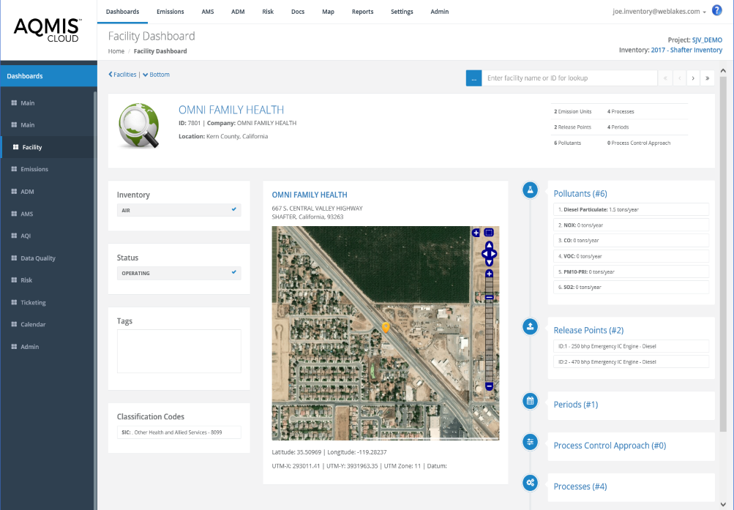Click the facility name lookup field
734x510 pixels.
[x=569, y=78]
